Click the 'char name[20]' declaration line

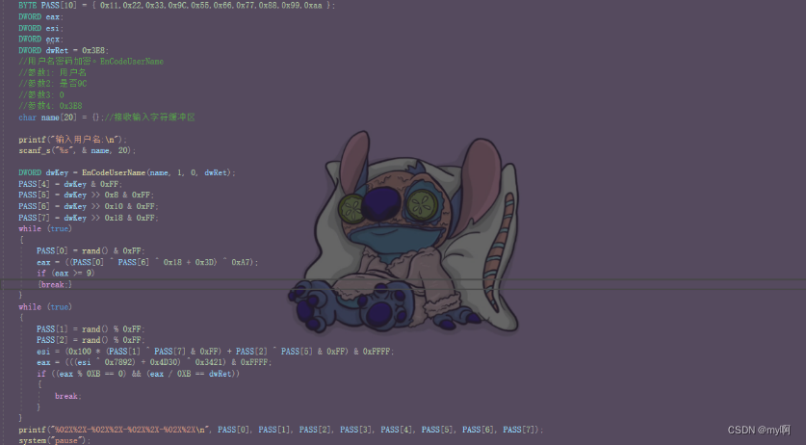click(x=107, y=118)
